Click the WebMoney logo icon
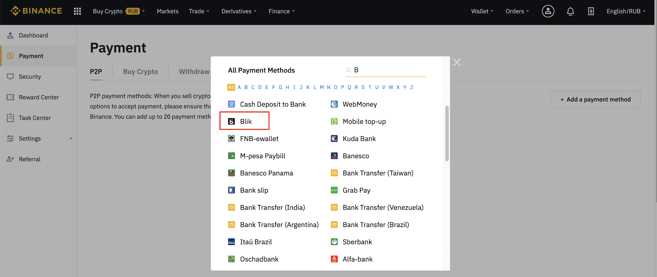 point(334,104)
